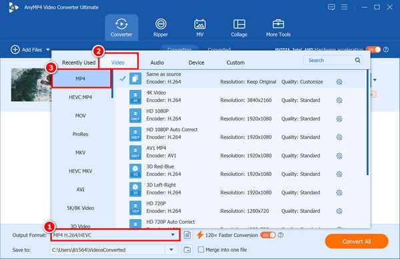Click the AnyMP4 app logo

click(x=13, y=7)
